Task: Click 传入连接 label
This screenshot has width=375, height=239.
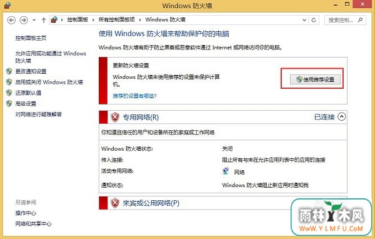Action: (112, 160)
